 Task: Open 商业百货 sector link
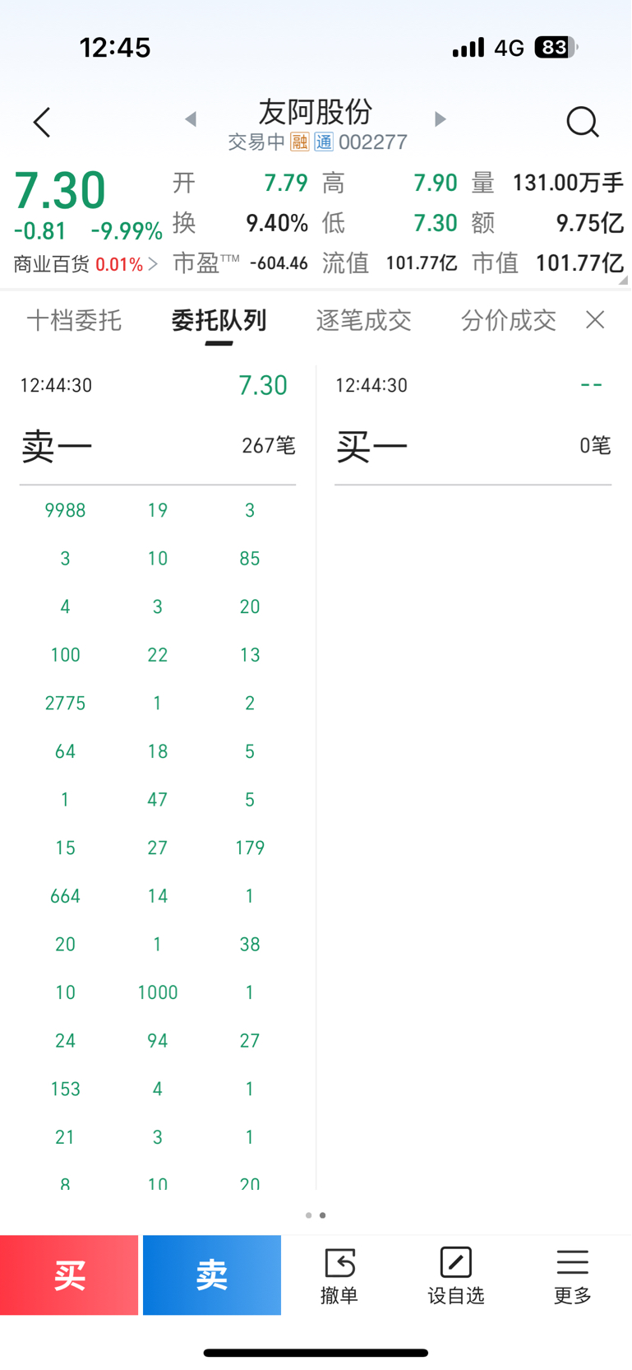(x=85, y=264)
